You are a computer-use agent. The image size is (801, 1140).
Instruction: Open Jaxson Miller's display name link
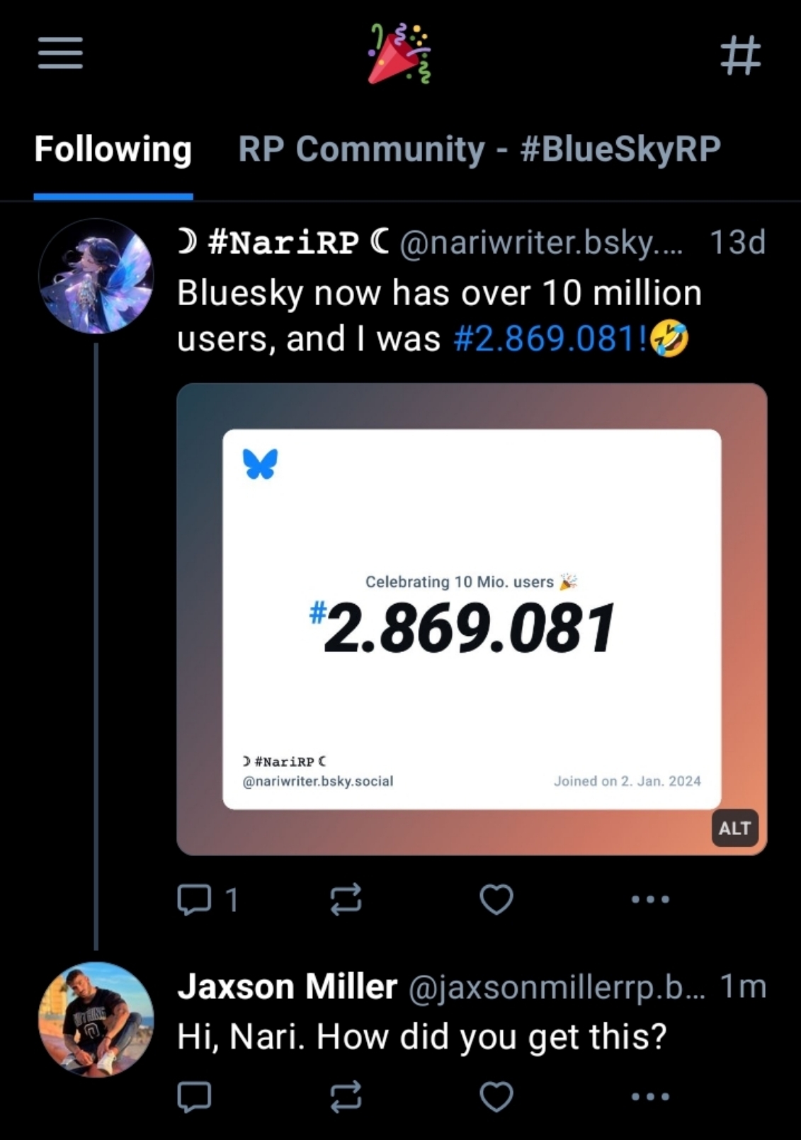coord(287,986)
